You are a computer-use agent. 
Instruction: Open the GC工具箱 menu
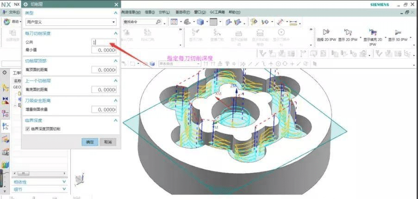tap(217, 12)
